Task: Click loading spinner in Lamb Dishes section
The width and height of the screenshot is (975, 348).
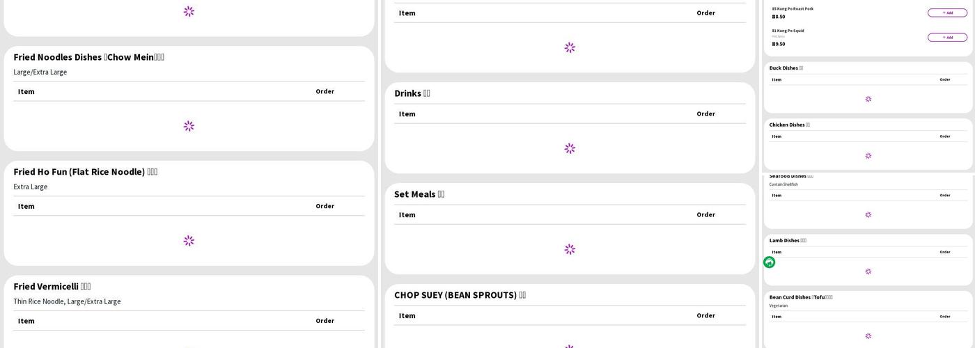Action: (x=868, y=271)
